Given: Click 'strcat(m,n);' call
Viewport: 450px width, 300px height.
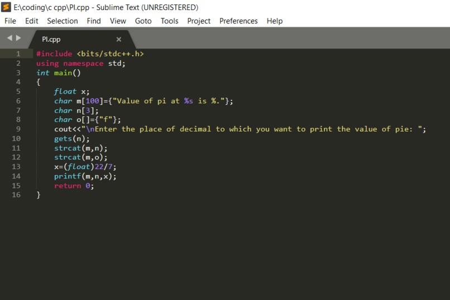Looking at the screenshot, I should point(80,148).
